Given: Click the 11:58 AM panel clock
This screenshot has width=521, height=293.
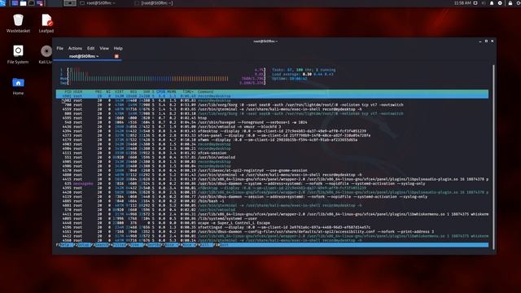Looking at the screenshot, I should [462, 3].
